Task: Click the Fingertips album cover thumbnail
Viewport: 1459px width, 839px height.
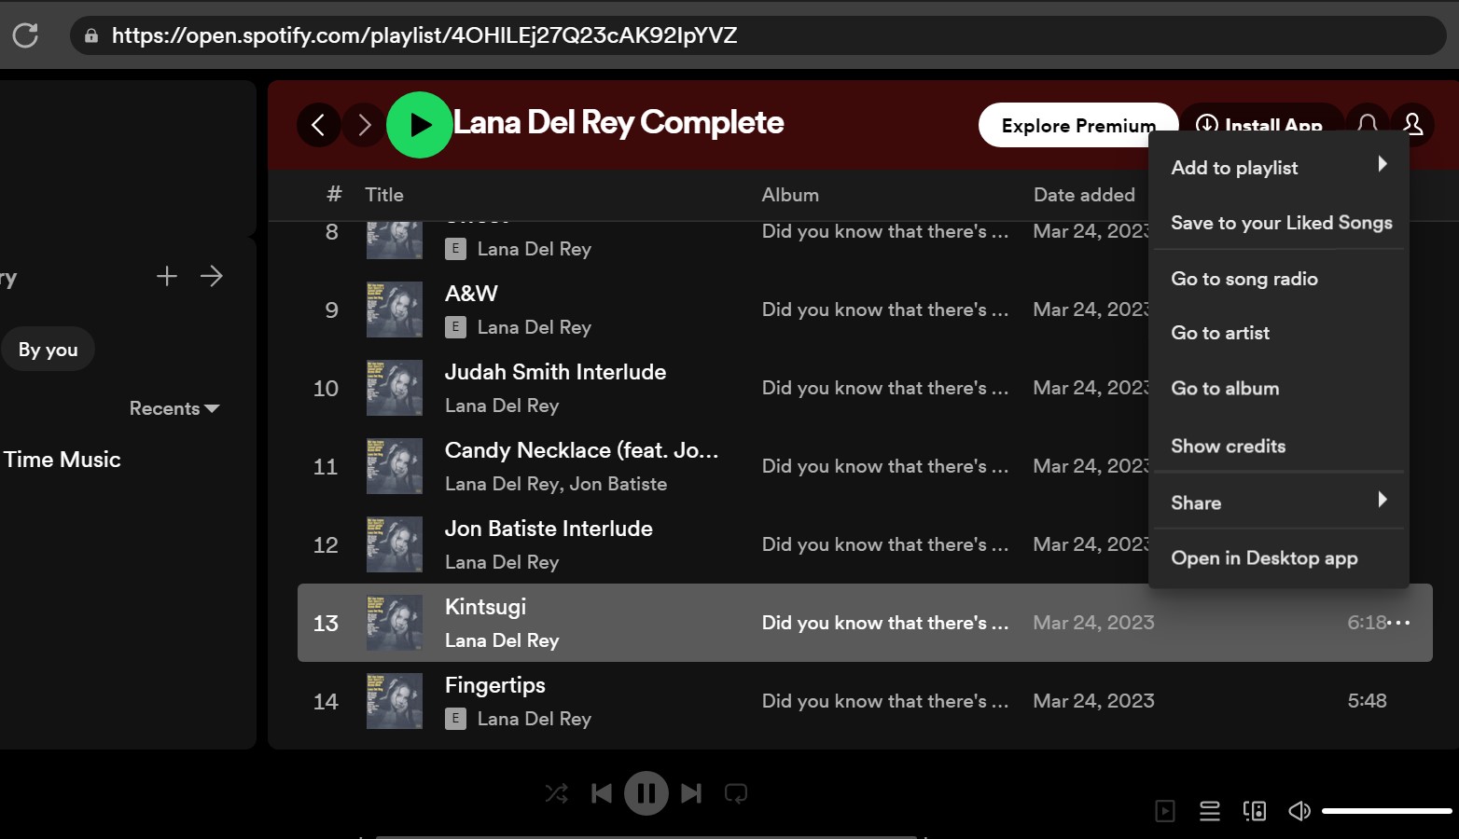Action: pyautogui.click(x=395, y=701)
